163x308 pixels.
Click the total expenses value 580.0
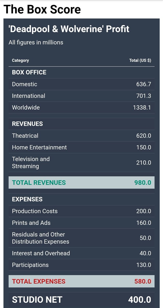[143, 281]
